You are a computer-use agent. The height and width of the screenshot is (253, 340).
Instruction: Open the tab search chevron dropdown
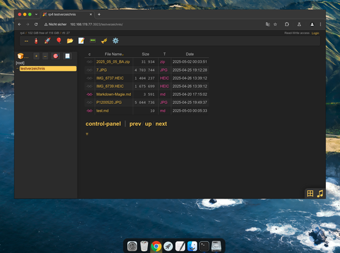click(36, 15)
